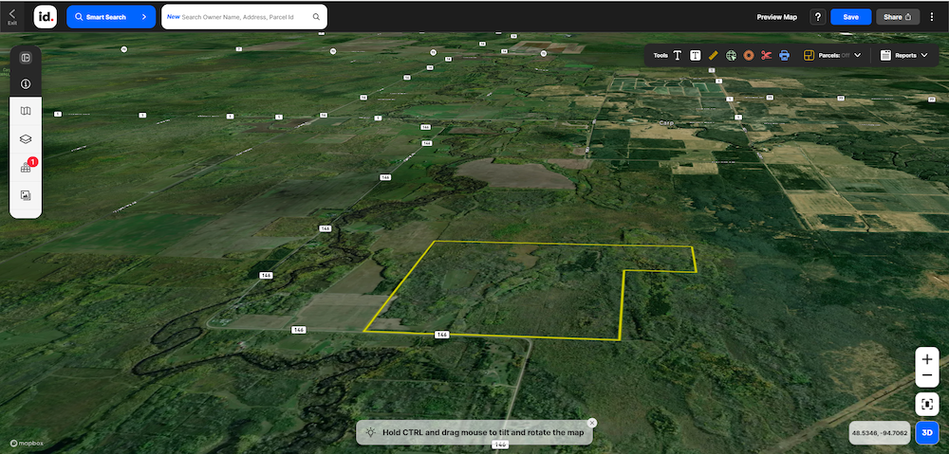Screen dimensions: 949x454
Task: Expand the Reports dropdown menu
Action: [x=903, y=55]
